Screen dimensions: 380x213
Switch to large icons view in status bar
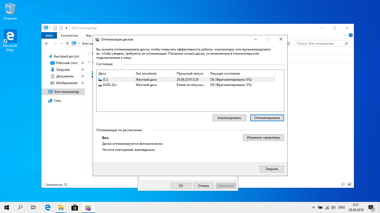tap(350, 184)
